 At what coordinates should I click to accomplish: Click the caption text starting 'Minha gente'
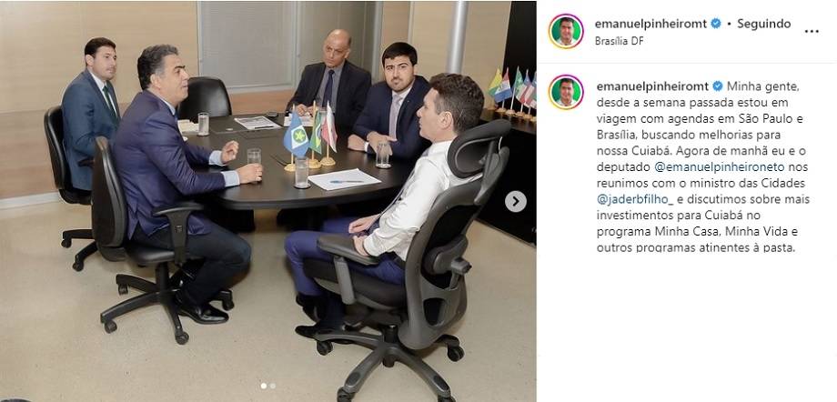coord(703,166)
